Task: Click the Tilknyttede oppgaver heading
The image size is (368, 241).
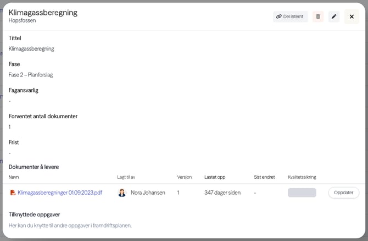Action: 35,215
